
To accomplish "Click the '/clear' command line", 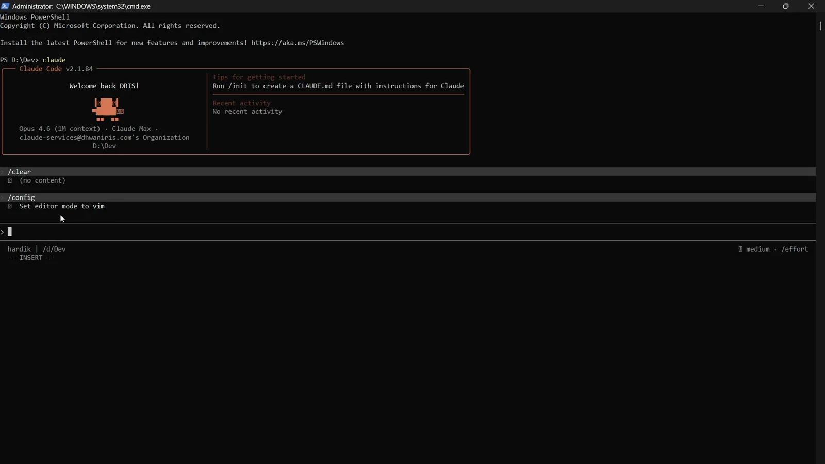I will 408,172.
